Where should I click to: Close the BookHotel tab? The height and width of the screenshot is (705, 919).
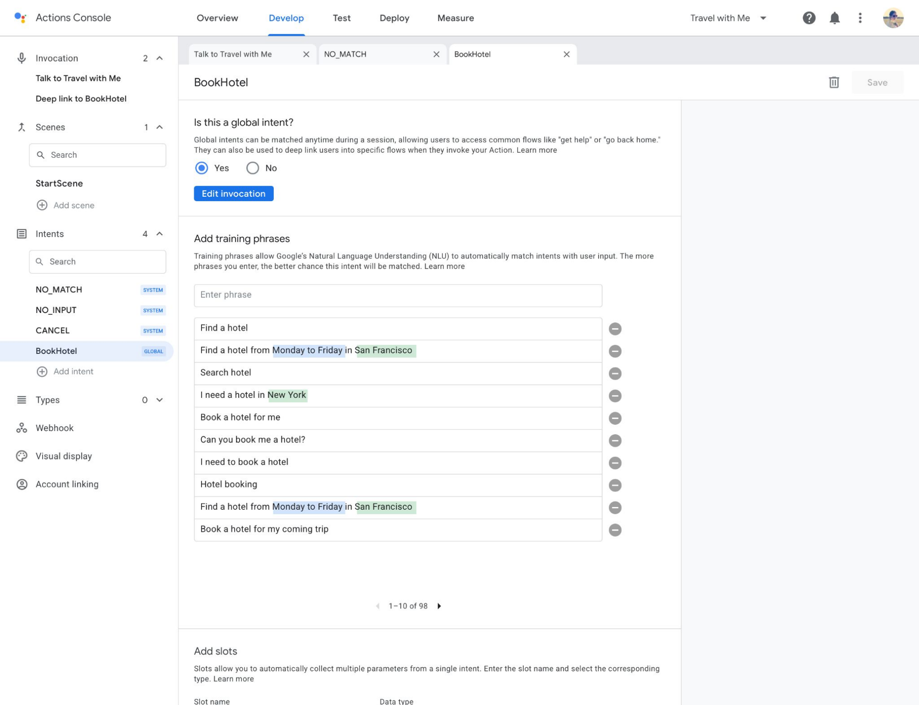point(566,54)
